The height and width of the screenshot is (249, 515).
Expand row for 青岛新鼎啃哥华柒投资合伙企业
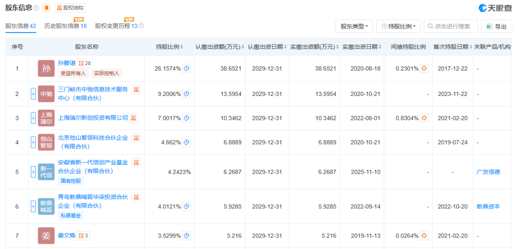point(33,207)
